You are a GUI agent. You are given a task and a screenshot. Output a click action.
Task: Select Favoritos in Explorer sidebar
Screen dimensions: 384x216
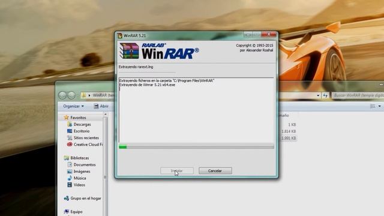pos(78,118)
